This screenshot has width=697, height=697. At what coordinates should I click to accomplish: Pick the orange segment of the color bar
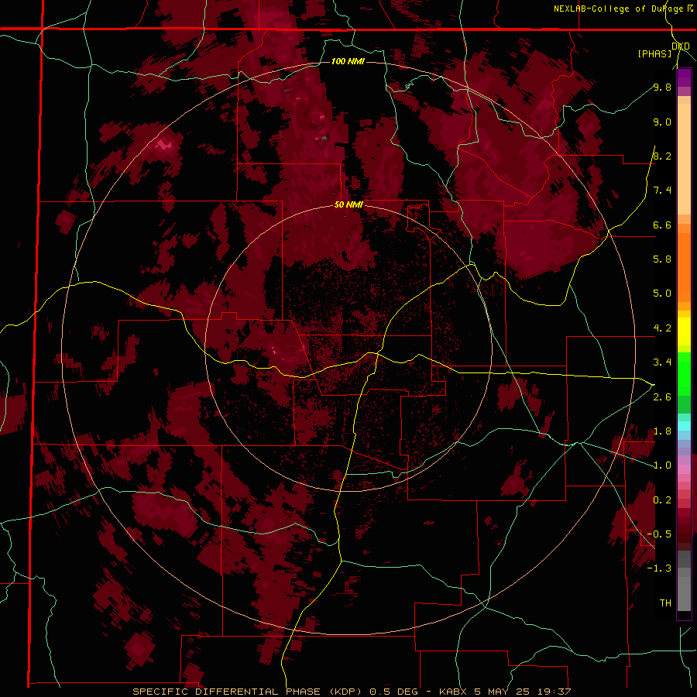[684, 268]
